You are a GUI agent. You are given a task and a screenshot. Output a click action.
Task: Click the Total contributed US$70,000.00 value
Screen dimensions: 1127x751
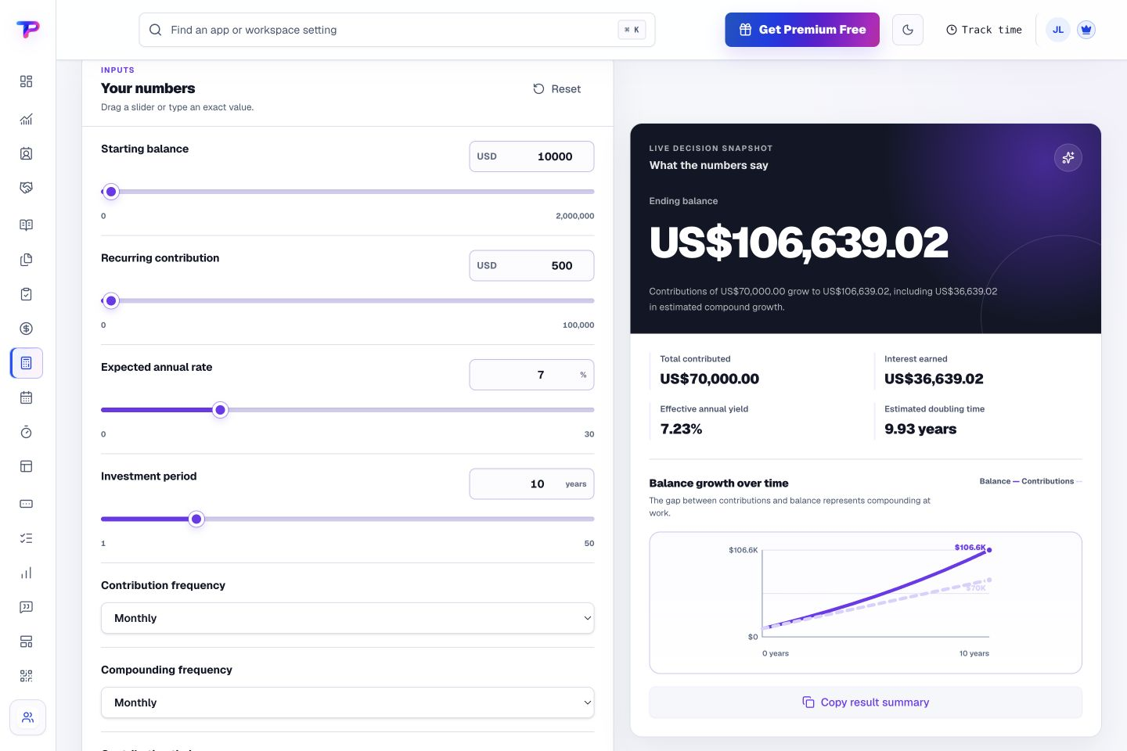(709, 379)
